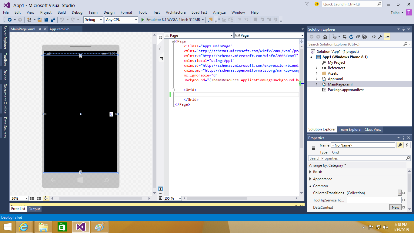The height and width of the screenshot is (233, 414).
Task: Click DataContext property marker square
Action: [404, 208]
